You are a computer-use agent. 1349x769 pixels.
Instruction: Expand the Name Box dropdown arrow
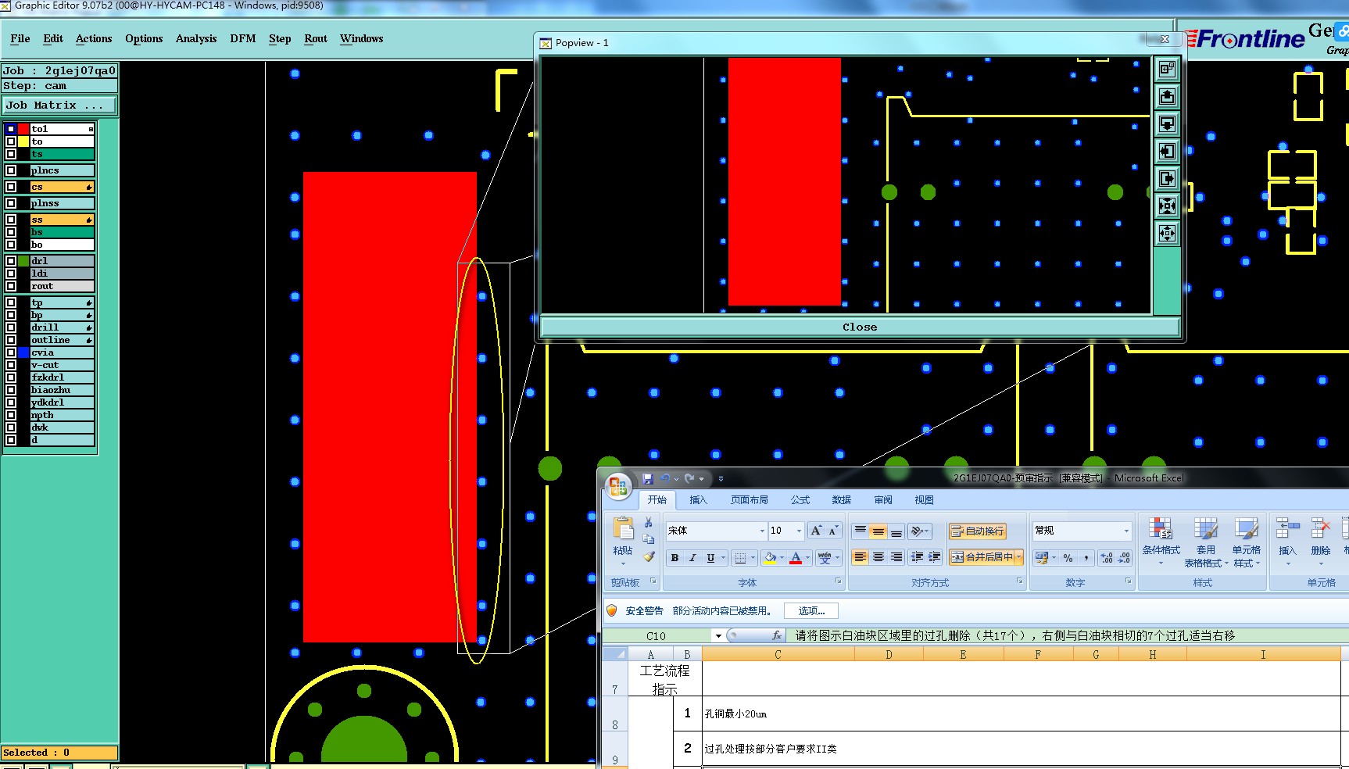point(718,635)
